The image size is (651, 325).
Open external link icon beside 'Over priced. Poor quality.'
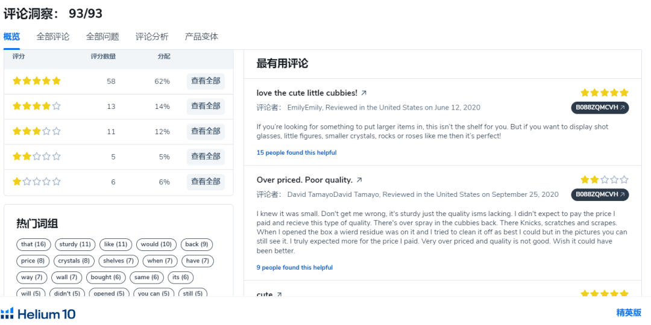359,180
